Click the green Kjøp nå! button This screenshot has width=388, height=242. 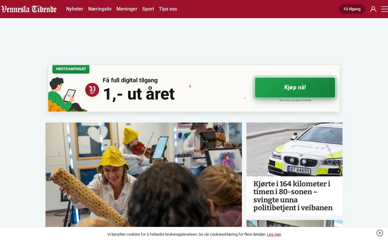[x=295, y=87]
